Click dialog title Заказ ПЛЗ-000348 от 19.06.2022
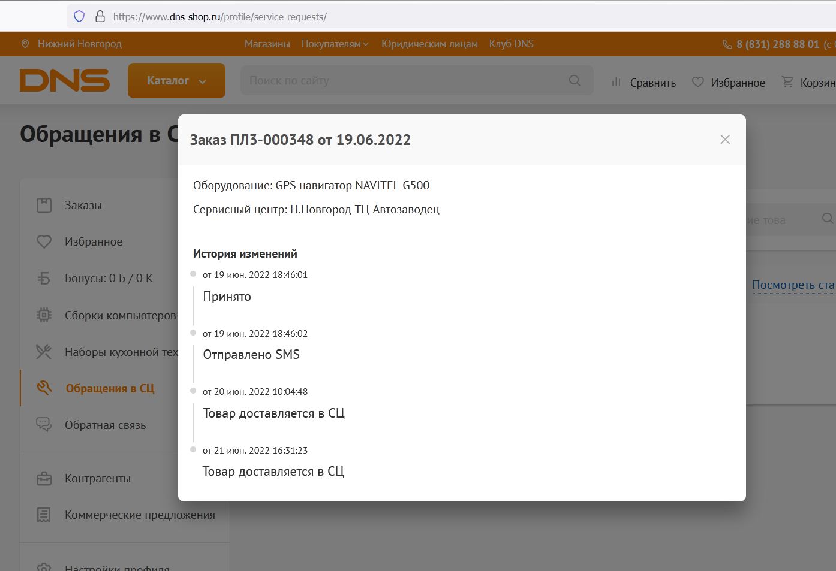The width and height of the screenshot is (836, 571). coord(300,140)
